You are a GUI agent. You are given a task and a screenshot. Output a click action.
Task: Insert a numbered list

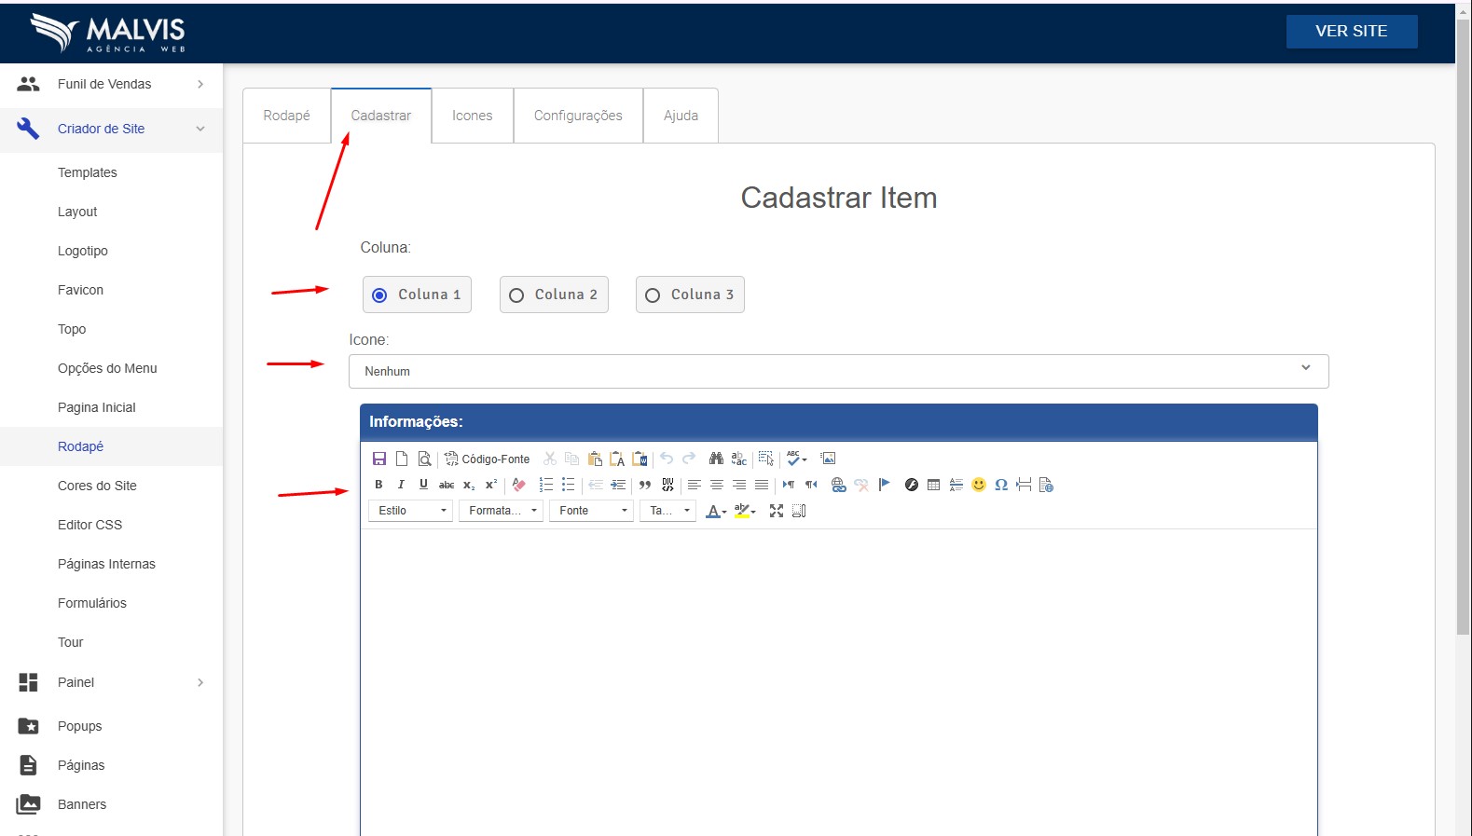(546, 485)
